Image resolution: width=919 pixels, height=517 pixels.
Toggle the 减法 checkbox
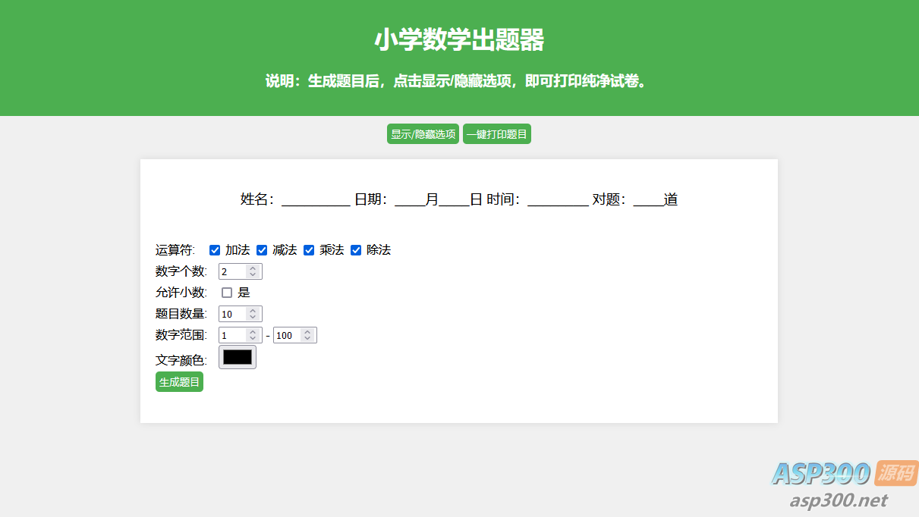pyautogui.click(x=262, y=250)
